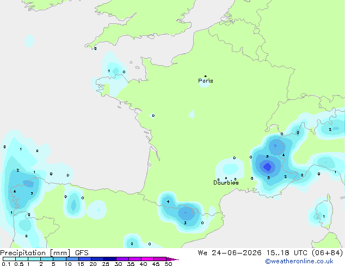
Task: Click the (06+84) forecast run text
Action: (328, 253)
